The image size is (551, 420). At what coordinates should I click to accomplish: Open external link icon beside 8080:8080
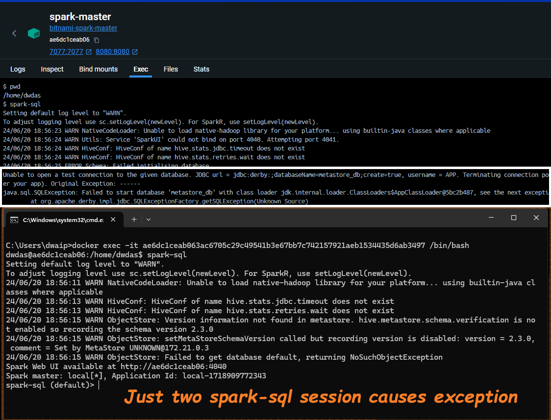[x=135, y=52]
